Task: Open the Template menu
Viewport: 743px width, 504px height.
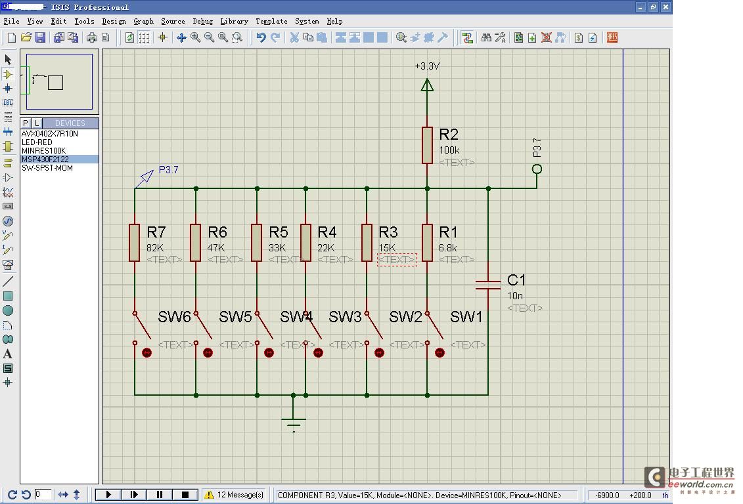Action: point(271,21)
